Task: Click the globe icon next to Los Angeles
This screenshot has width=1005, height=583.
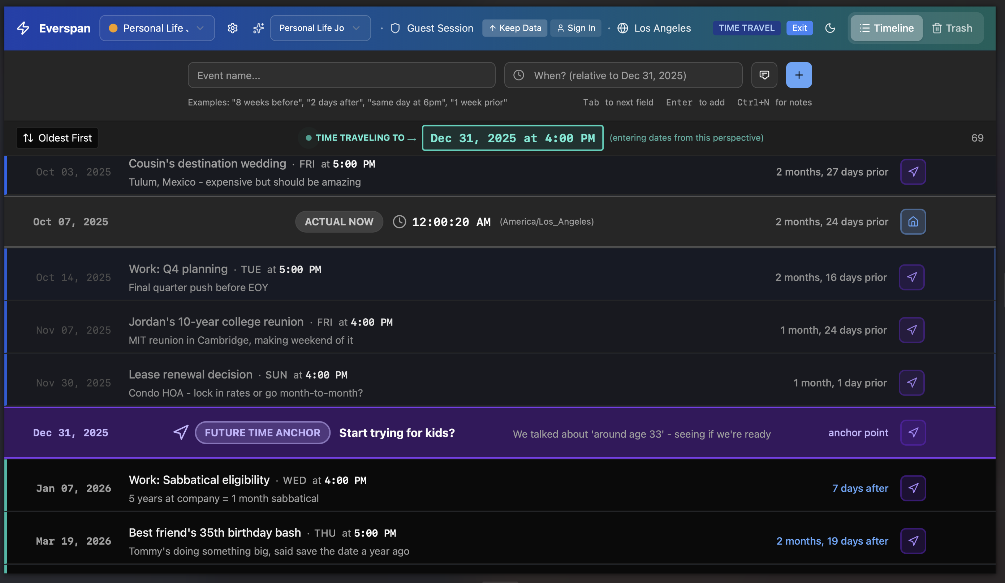Action: pos(622,28)
